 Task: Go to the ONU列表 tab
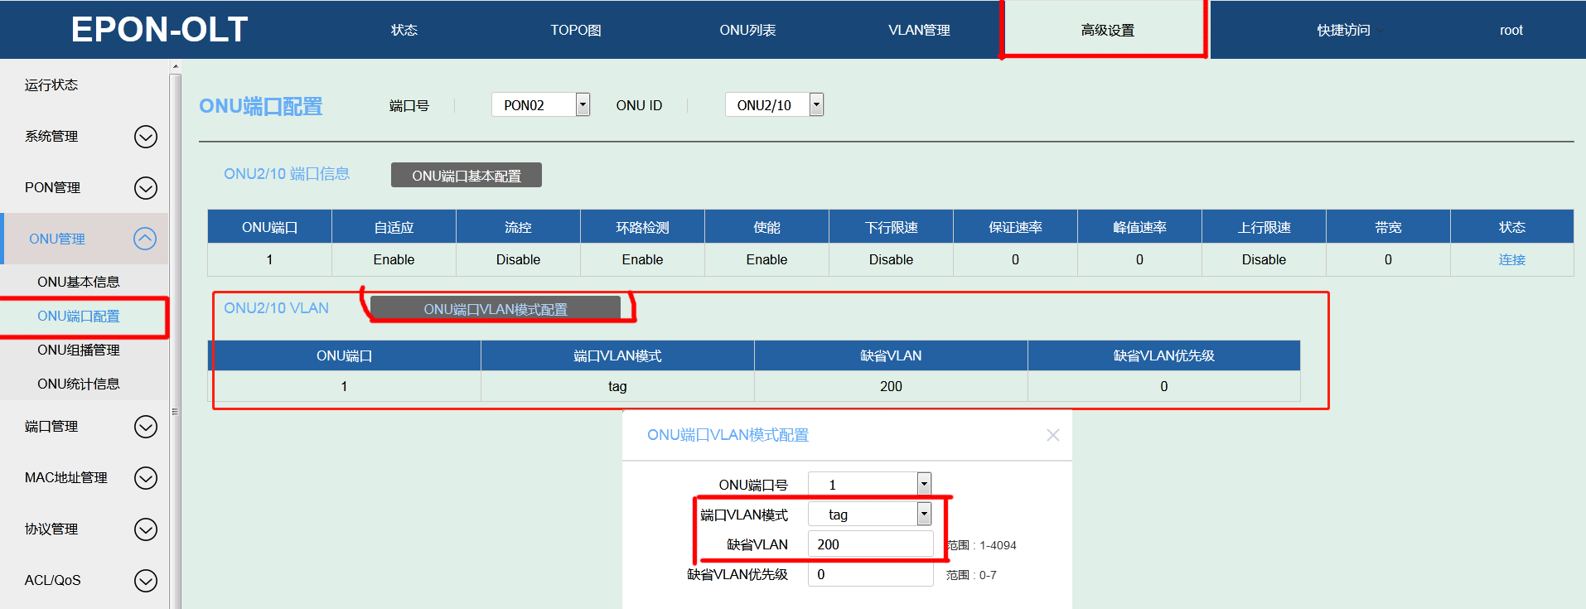(747, 31)
